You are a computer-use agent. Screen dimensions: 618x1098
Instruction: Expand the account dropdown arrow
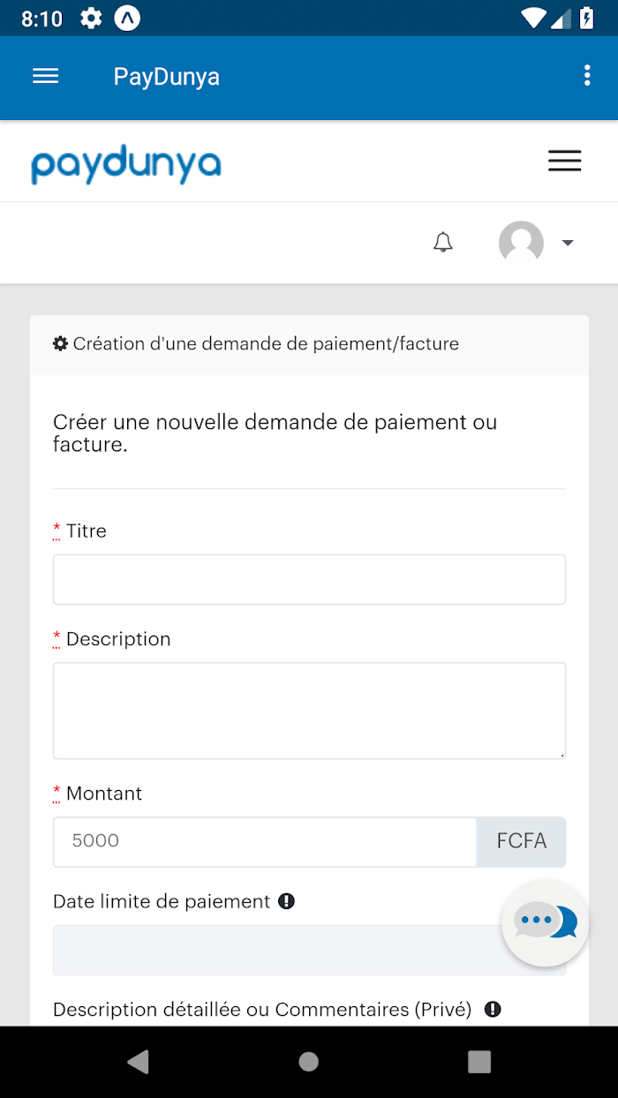point(568,244)
